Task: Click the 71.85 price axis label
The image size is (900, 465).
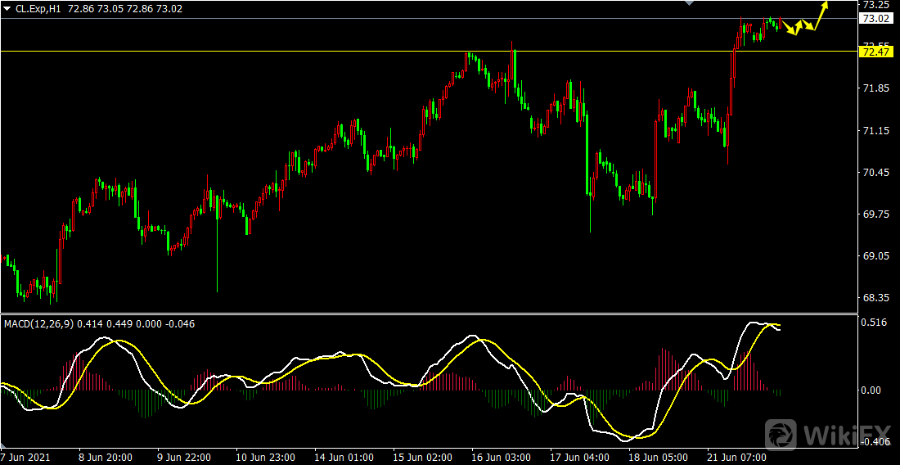Action: click(875, 88)
